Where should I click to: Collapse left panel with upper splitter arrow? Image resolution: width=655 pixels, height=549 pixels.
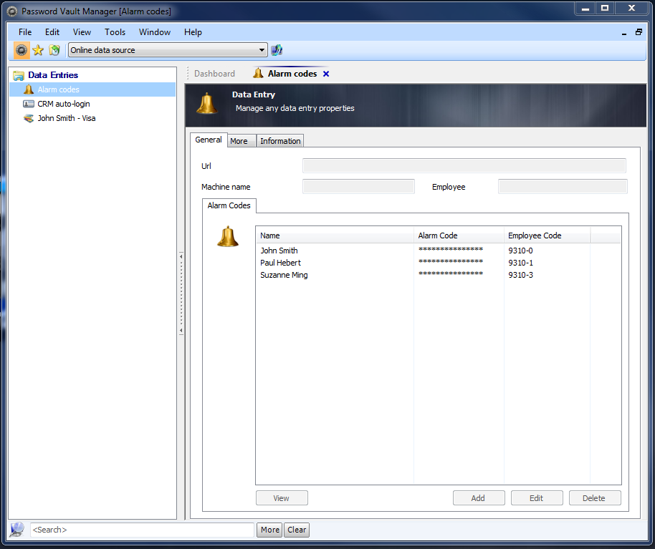(x=181, y=256)
